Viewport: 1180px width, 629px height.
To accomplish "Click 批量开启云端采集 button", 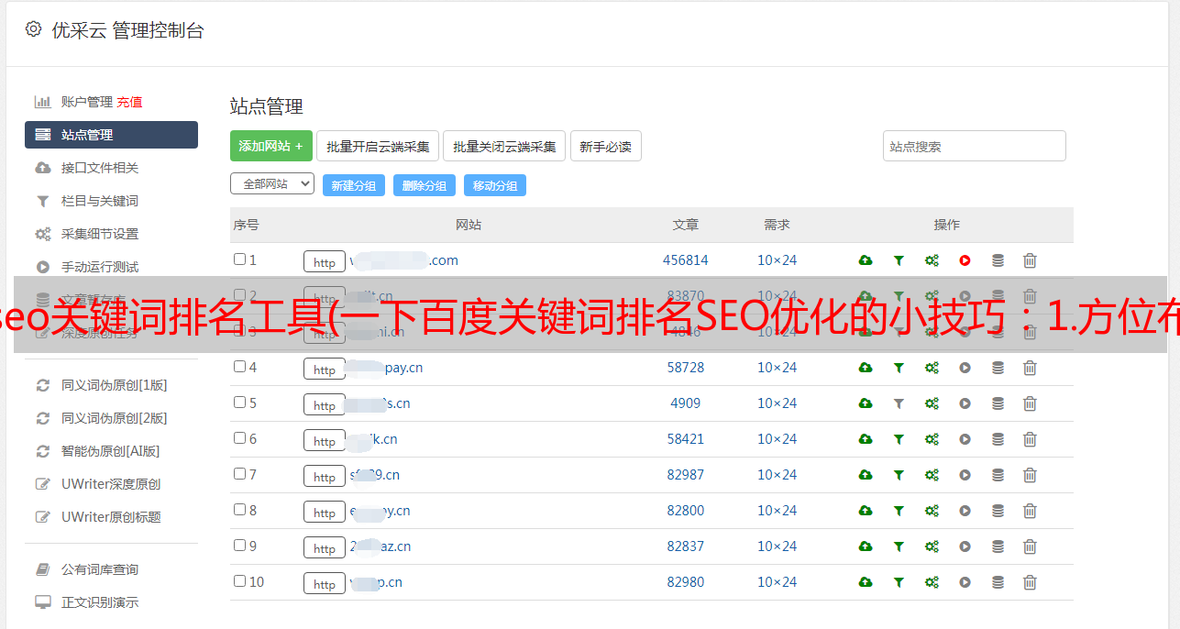I will tap(378, 146).
